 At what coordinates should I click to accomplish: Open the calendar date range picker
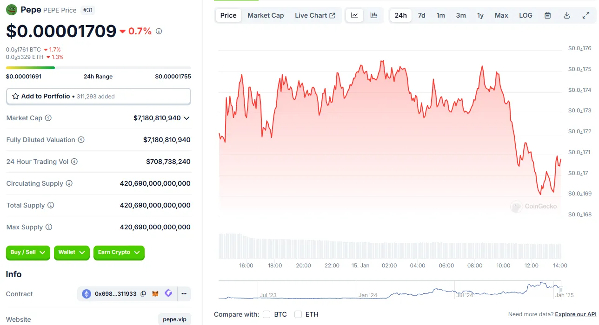pos(547,15)
